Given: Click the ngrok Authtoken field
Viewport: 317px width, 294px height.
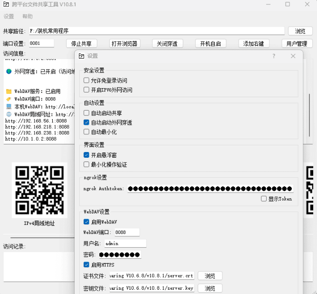Looking at the screenshot, I should tap(210, 189).
